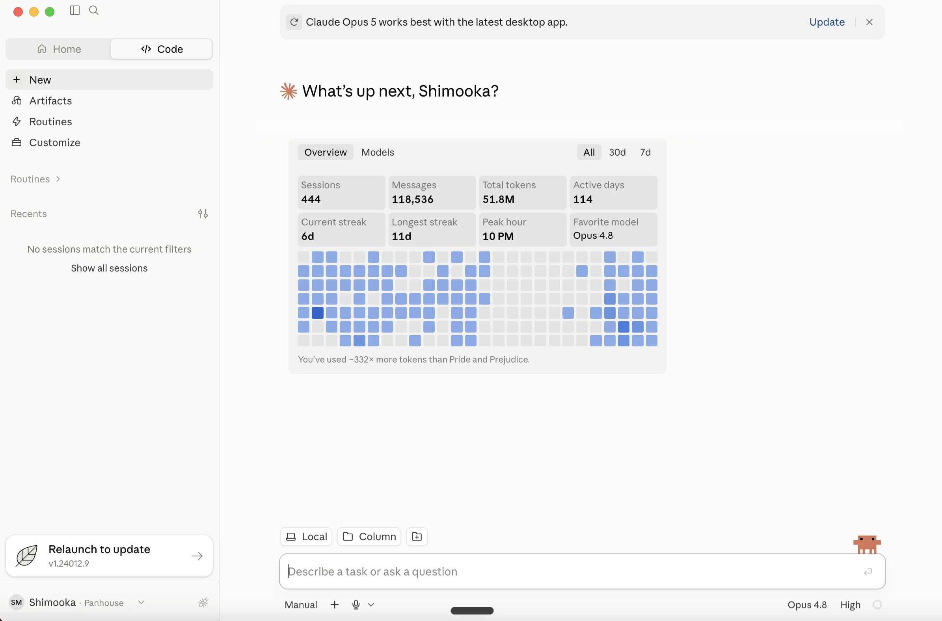Click the Pride and Prejudice token comparison text
The height and width of the screenshot is (621, 942).
pyautogui.click(x=413, y=360)
